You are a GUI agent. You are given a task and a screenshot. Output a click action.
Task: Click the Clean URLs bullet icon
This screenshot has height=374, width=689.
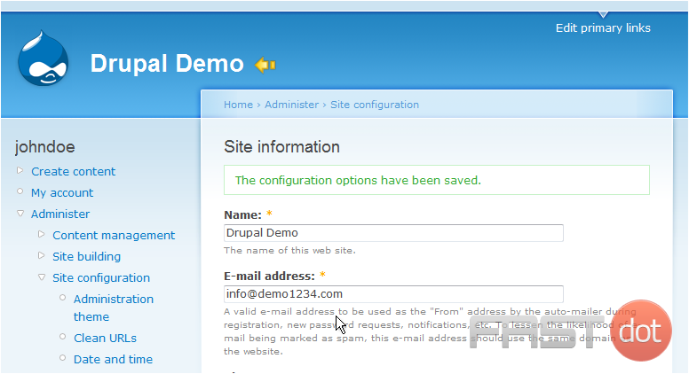coord(62,337)
